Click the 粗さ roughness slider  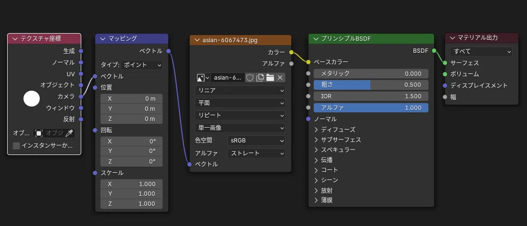[371, 85]
